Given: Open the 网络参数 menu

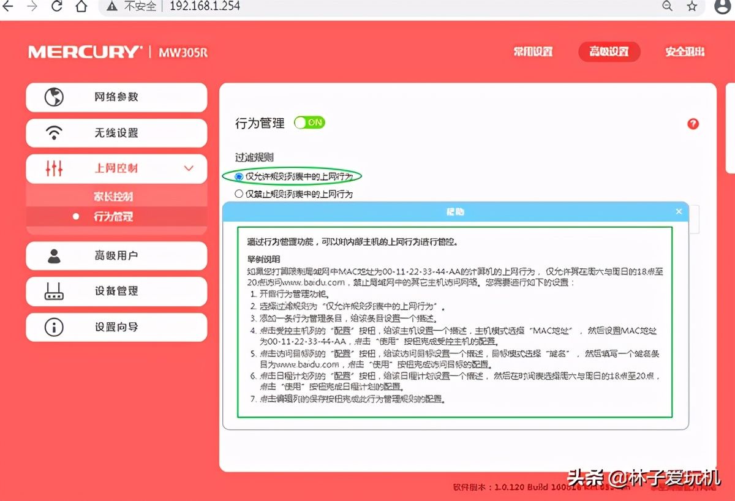Looking at the screenshot, I should [x=116, y=97].
